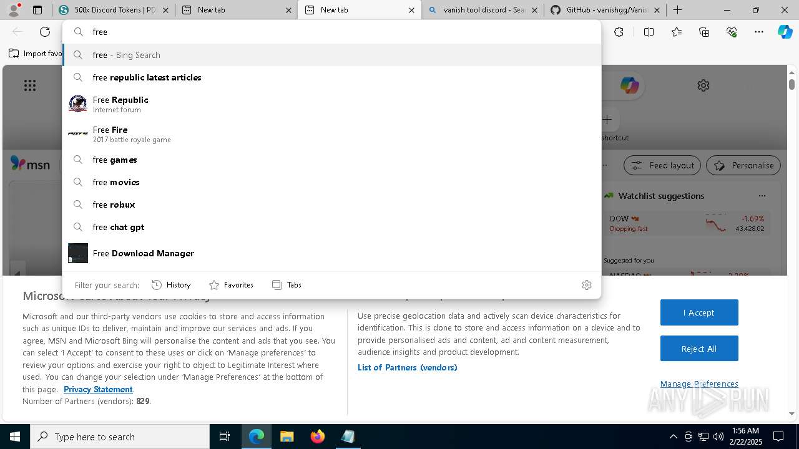Filter search by Favorites

(231, 285)
